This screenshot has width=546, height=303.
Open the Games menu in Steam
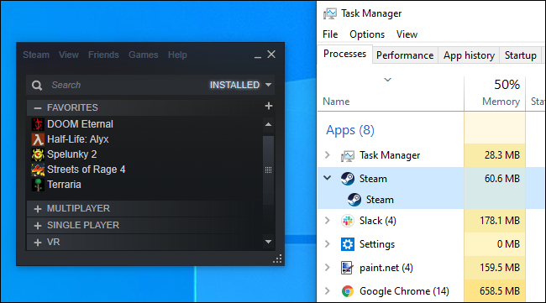143,55
